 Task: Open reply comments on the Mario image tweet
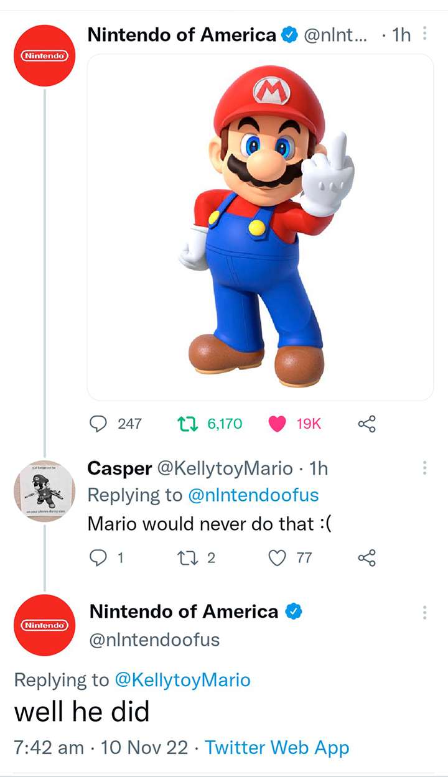98,424
